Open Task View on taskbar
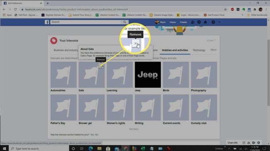This screenshot has height=151, width=270. (x=82, y=149)
